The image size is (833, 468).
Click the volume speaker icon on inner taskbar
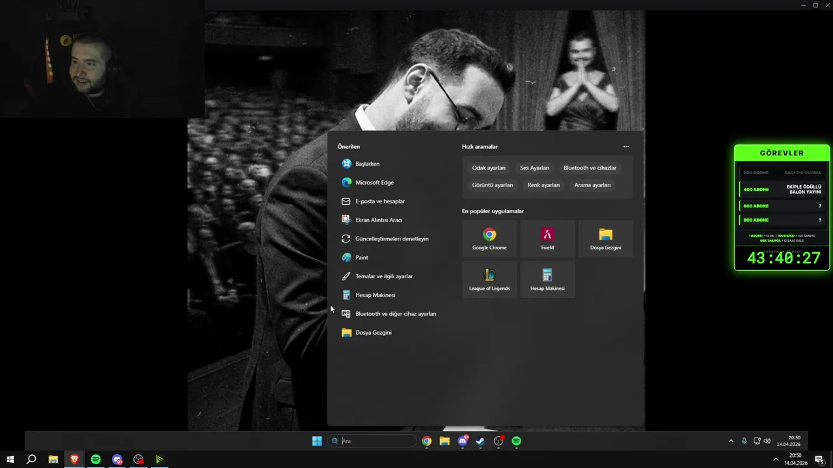[x=767, y=441]
